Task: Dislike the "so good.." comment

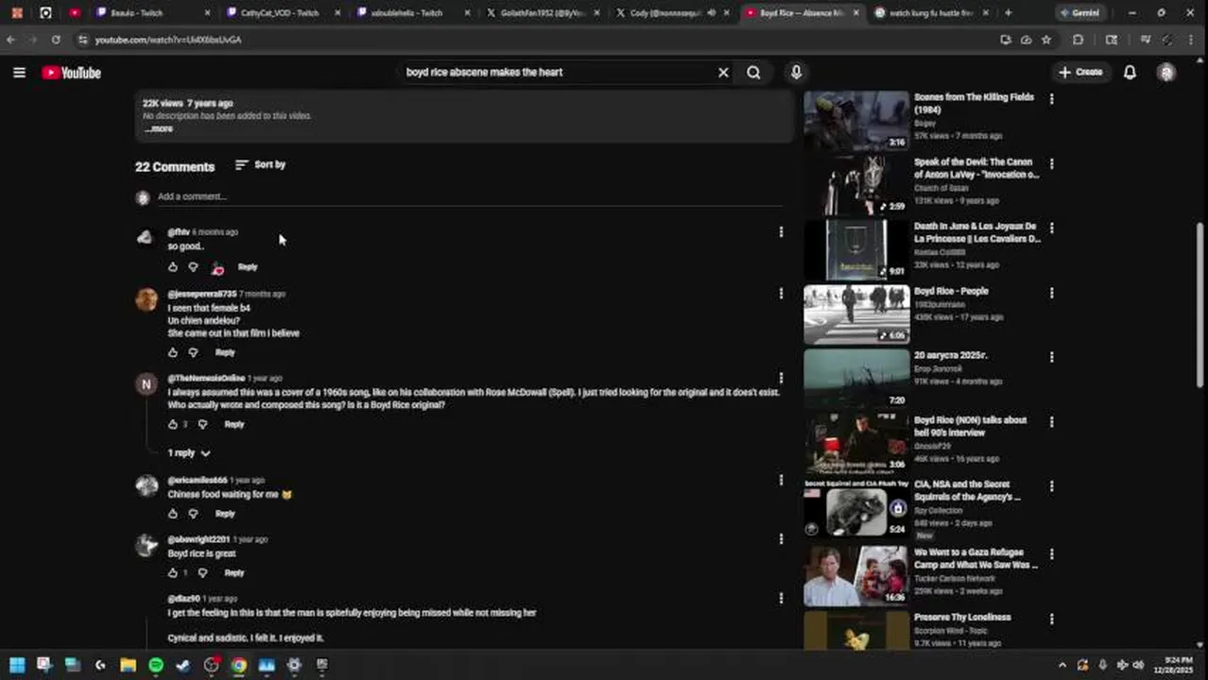Action: [x=194, y=267]
